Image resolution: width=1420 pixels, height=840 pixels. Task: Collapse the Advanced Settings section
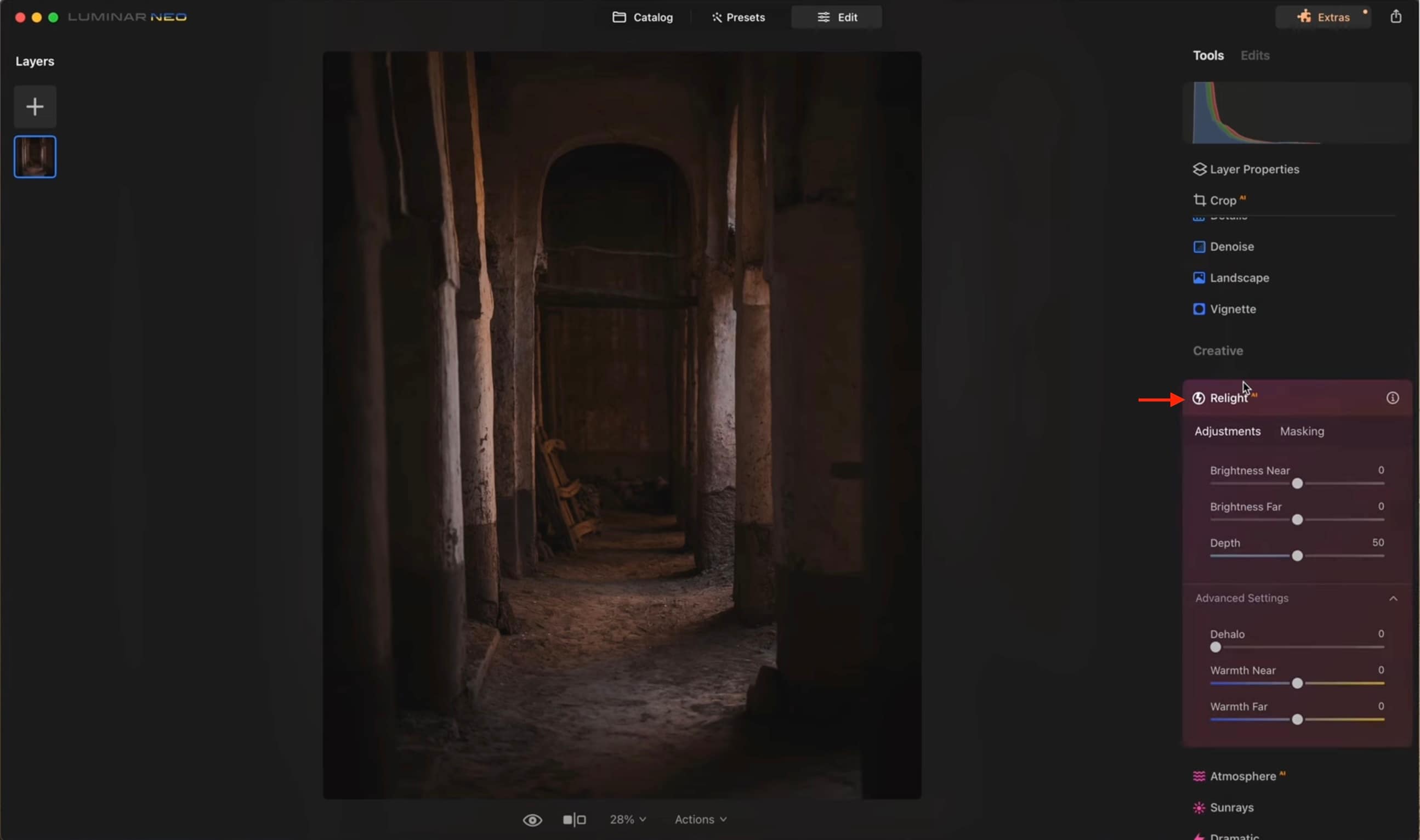tap(1393, 598)
